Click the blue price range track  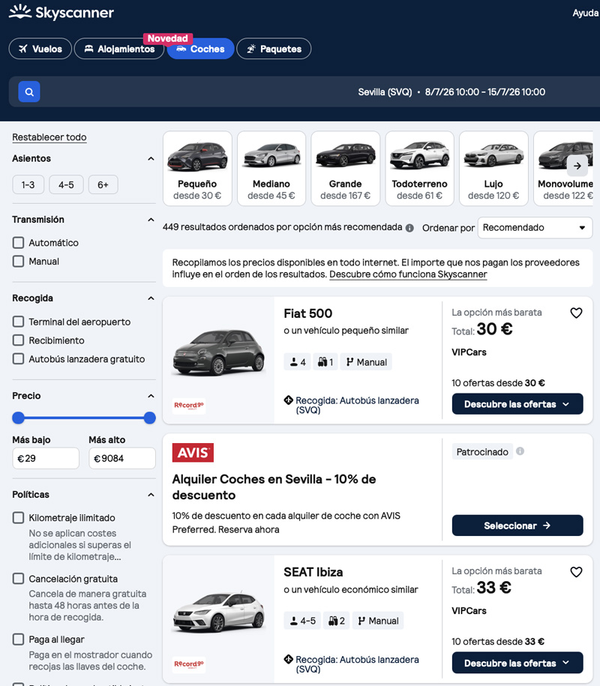click(x=84, y=418)
